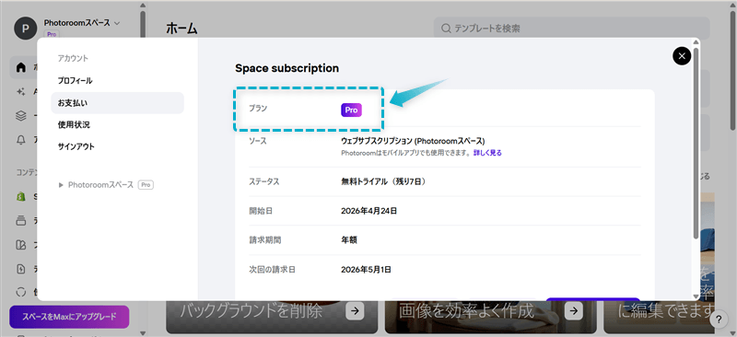Click the 2026年5月1日 next billing date
737x337 pixels.
(x=366, y=269)
